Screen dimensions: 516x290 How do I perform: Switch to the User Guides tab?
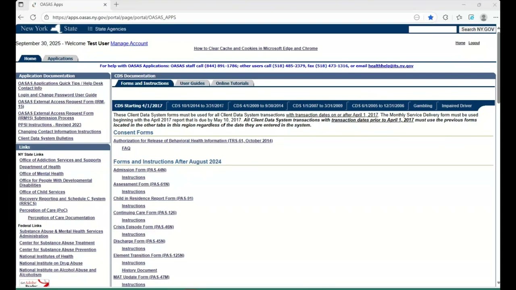coord(192,83)
